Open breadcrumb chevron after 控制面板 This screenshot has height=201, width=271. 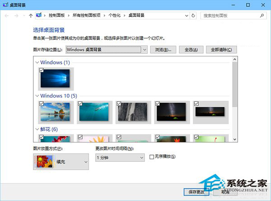pos(69,16)
